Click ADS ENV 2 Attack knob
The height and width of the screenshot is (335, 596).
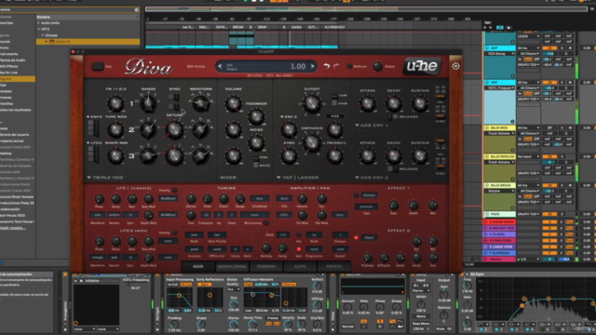point(367,155)
